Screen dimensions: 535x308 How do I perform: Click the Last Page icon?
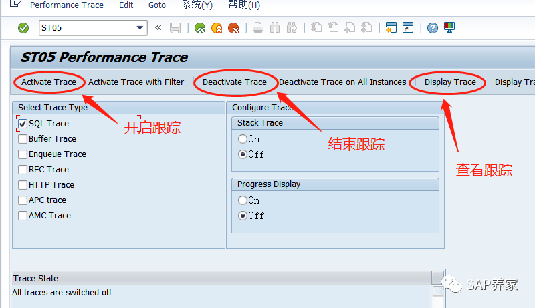pos(366,27)
